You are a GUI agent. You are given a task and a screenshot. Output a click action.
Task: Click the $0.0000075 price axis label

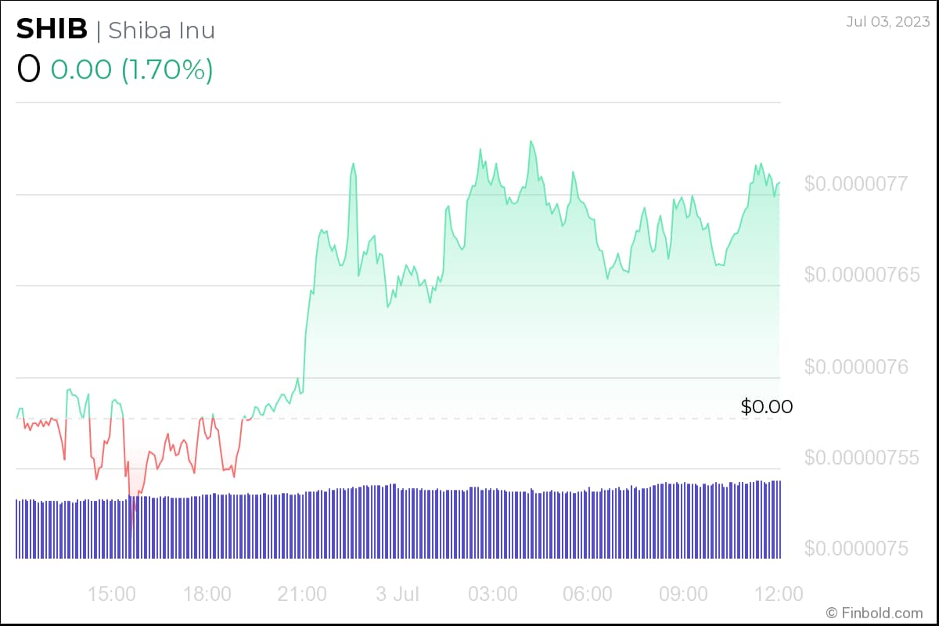click(856, 549)
